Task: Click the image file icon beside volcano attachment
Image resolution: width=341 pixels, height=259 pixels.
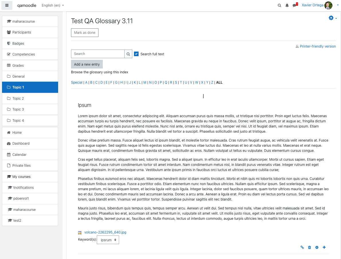Action: click(x=80, y=233)
